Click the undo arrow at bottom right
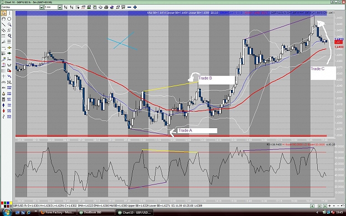 point(343,206)
